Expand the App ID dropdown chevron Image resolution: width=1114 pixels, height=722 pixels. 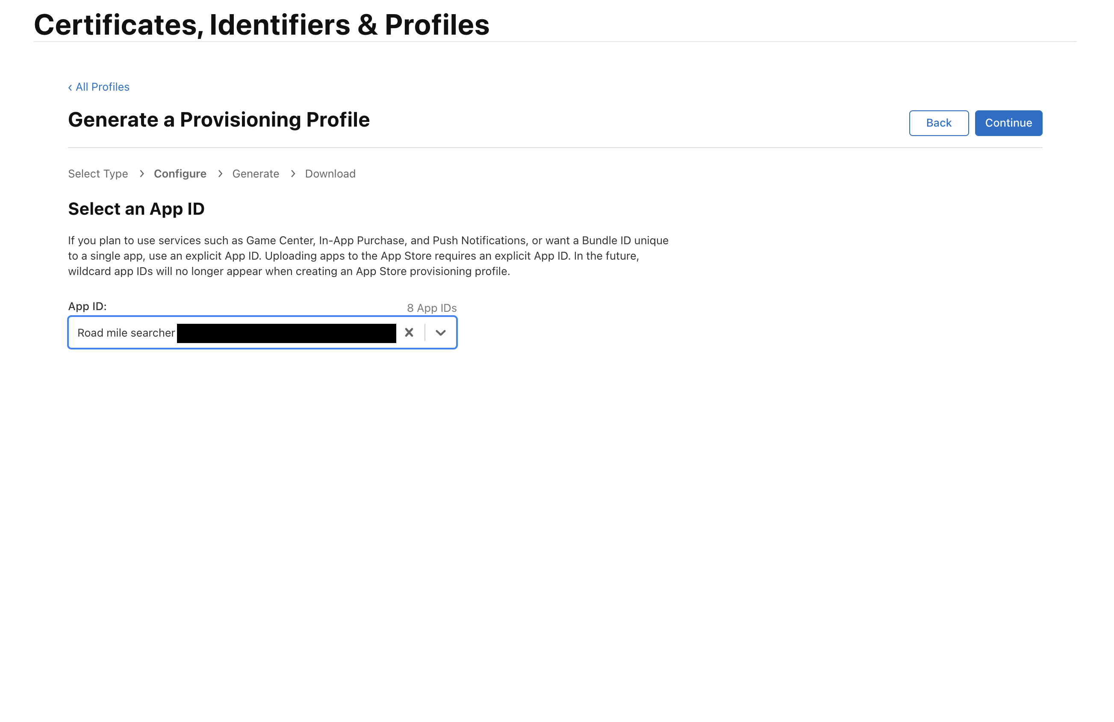tap(440, 332)
